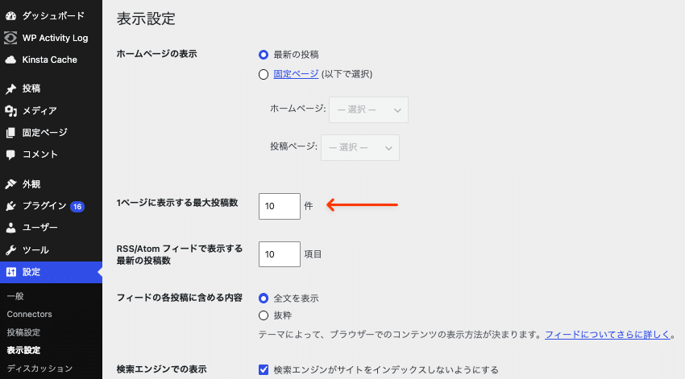Open the 投稿 menu item
The image size is (685, 379).
[51, 89]
